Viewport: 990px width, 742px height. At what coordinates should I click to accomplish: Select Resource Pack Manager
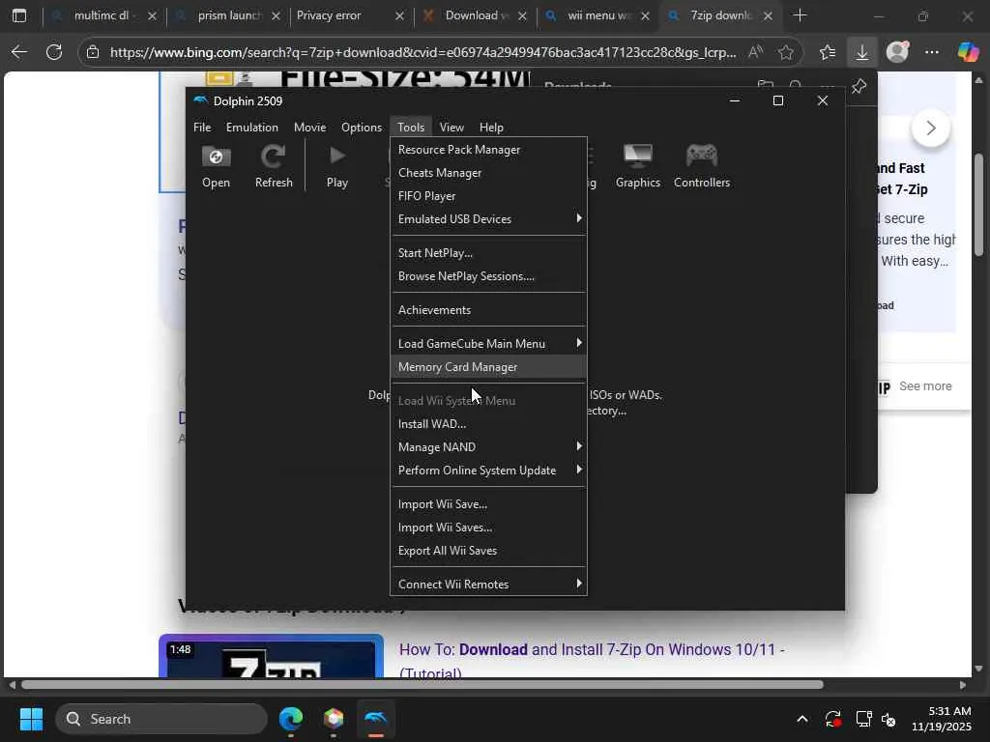click(x=488, y=150)
